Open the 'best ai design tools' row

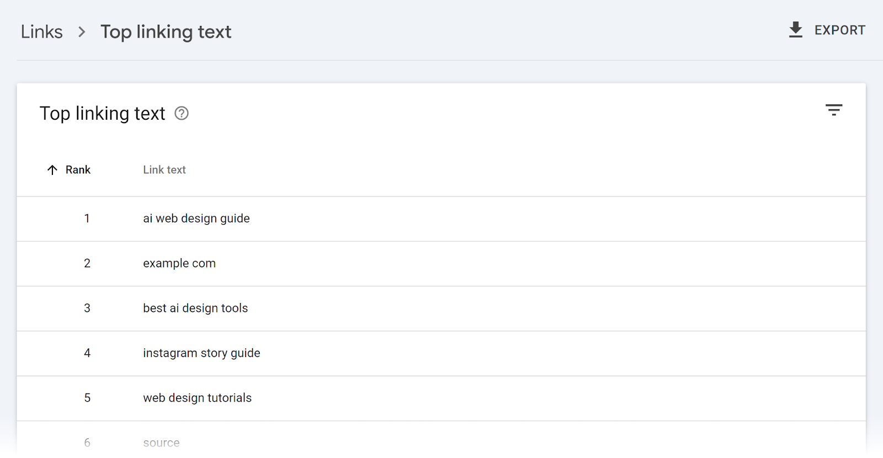click(441, 308)
